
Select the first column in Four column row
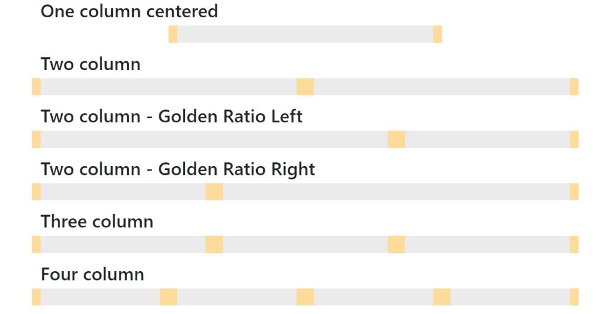[100, 297]
